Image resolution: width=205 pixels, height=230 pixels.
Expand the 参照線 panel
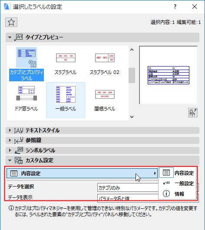point(10,140)
